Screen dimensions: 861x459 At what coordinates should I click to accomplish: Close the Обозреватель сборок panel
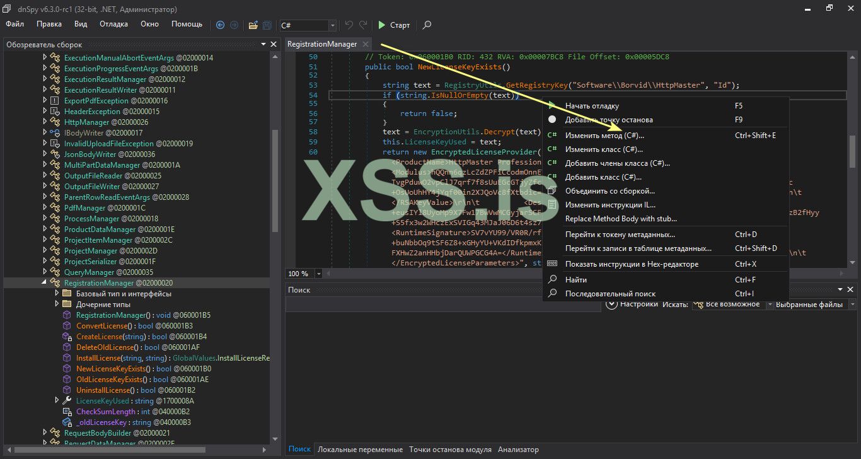coord(274,45)
